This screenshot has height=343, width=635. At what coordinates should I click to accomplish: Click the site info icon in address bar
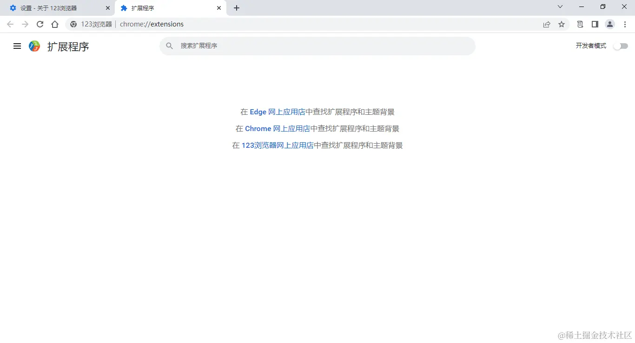(73, 24)
